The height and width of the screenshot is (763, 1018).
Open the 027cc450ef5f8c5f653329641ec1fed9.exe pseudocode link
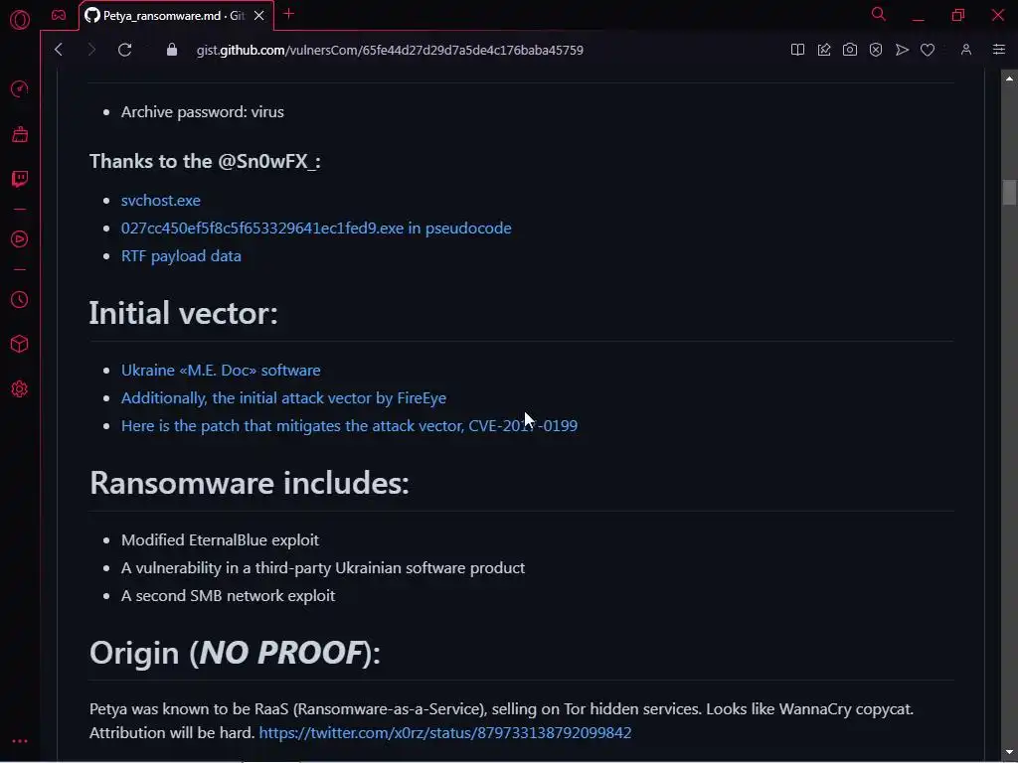[x=316, y=228]
